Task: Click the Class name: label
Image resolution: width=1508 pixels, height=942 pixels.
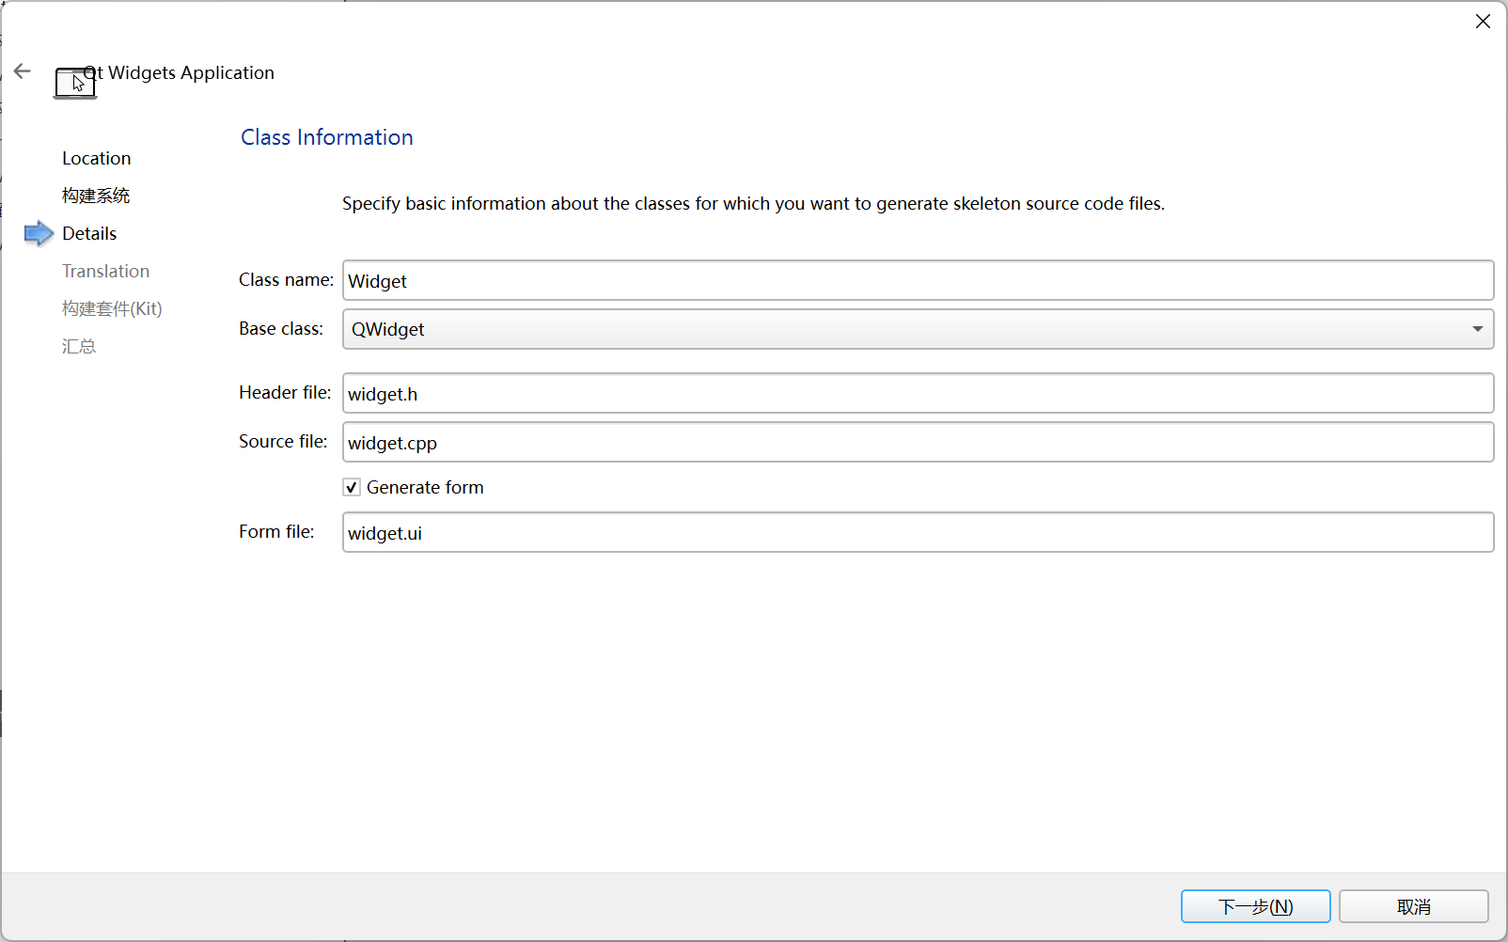Action: pos(286,279)
